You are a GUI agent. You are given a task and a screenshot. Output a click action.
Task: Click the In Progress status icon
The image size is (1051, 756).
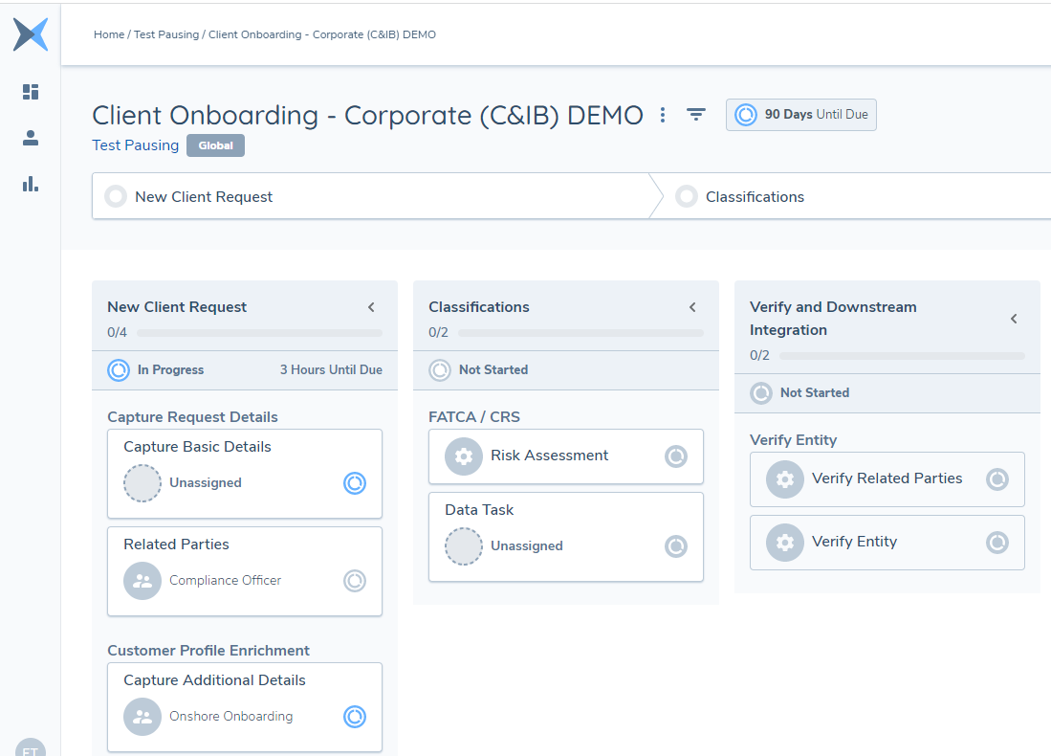pyautogui.click(x=119, y=370)
